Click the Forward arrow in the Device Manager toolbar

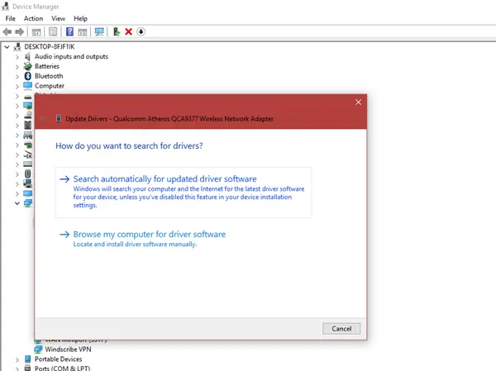click(x=20, y=31)
